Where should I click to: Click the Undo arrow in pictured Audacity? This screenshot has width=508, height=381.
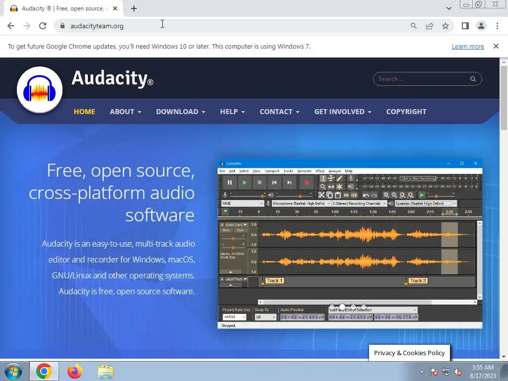pyautogui.click(x=366, y=195)
